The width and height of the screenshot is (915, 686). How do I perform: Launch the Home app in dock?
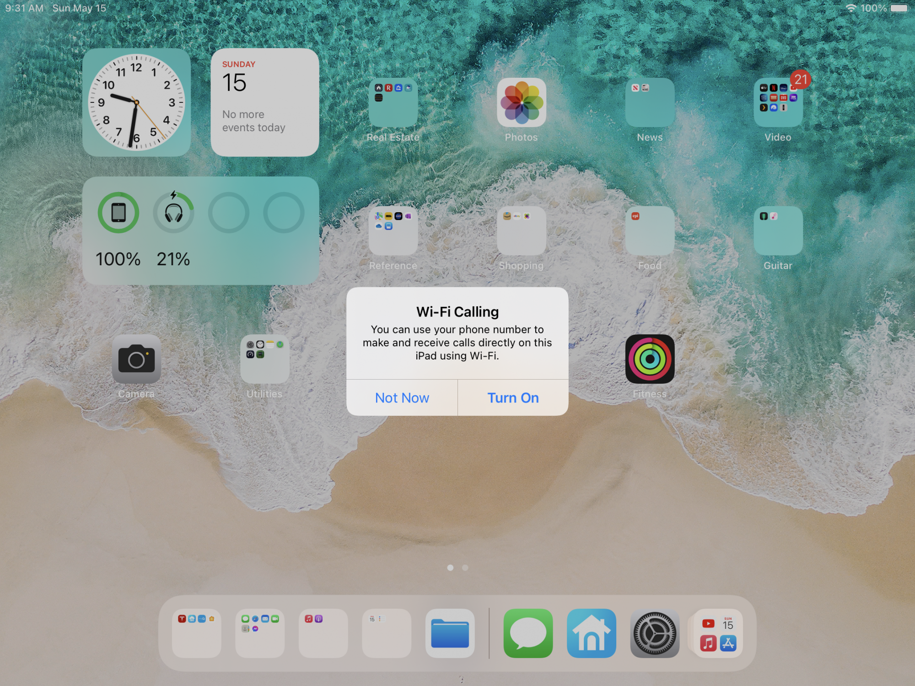[591, 633]
